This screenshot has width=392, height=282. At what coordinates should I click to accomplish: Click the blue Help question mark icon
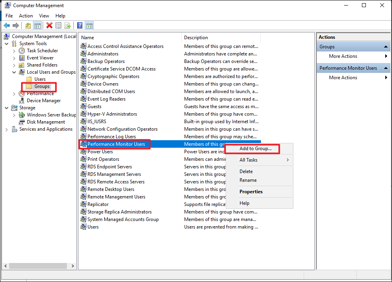point(80,25)
